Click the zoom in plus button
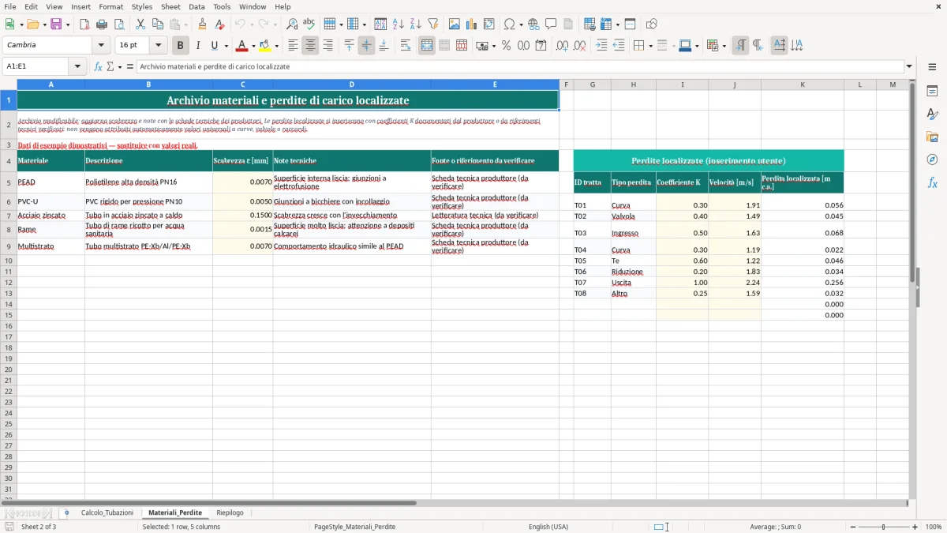This screenshot has width=947, height=533. coord(915,527)
